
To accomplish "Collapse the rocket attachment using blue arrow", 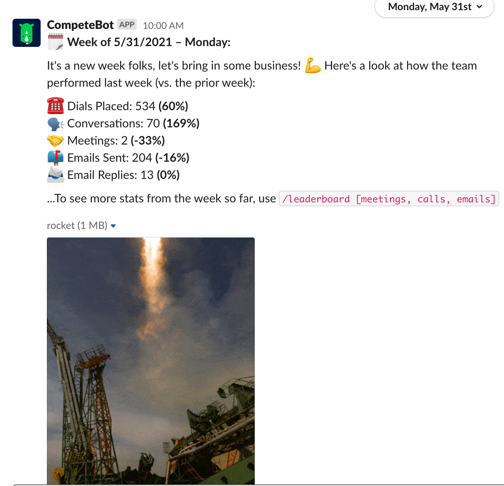I will pos(113,226).
